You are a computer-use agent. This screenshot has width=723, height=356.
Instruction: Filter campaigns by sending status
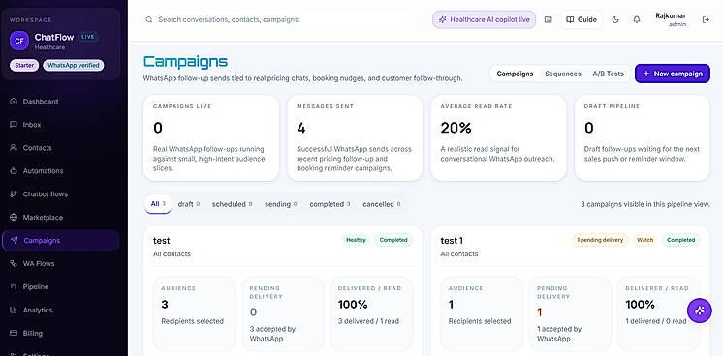click(x=281, y=204)
